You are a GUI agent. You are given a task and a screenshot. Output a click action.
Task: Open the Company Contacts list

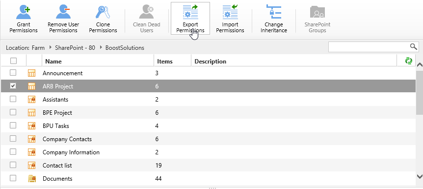click(67, 139)
